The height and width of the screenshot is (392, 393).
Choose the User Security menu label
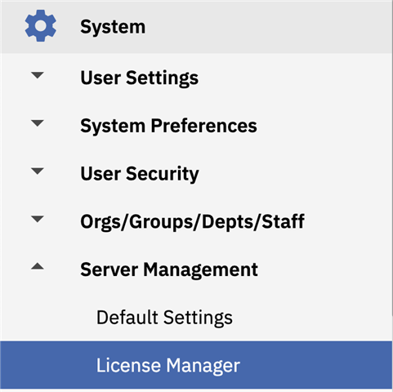pos(140,174)
